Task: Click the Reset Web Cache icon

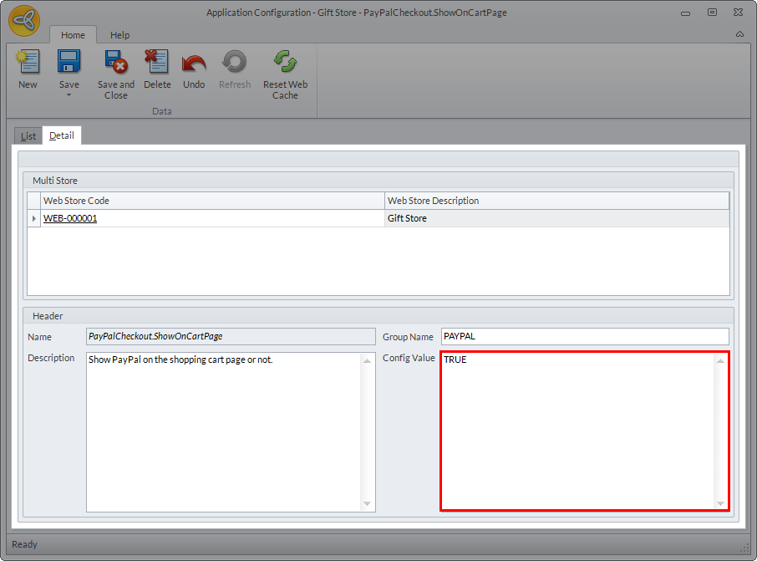Action: (285, 62)
